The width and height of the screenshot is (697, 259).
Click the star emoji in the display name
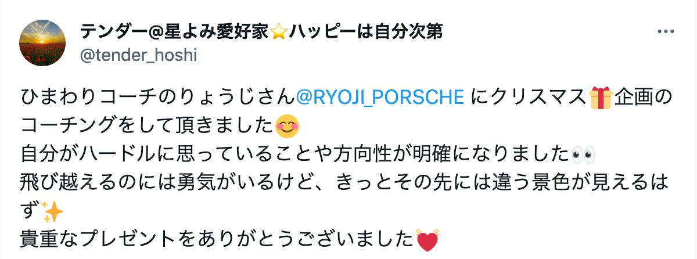point(279,32)
